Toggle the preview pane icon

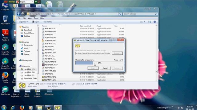pyautogui.click(x=149, y=22)
